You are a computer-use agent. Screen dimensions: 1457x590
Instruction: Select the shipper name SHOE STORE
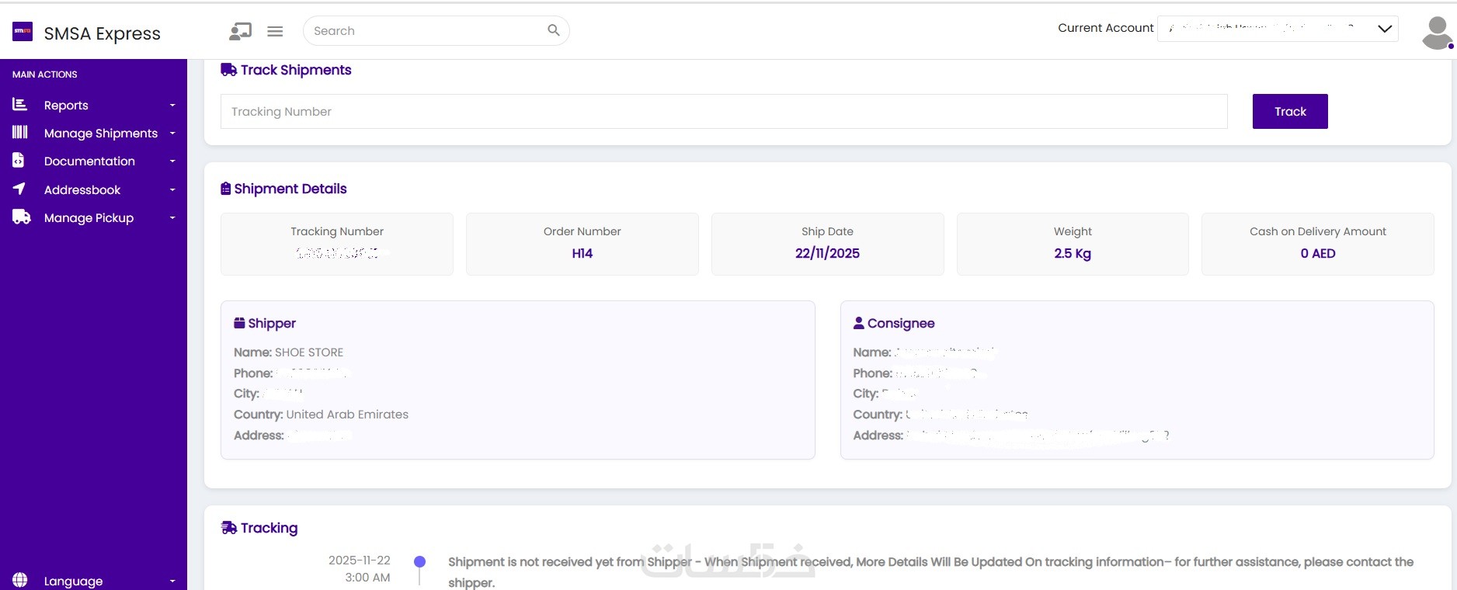(x=309, y=352)
